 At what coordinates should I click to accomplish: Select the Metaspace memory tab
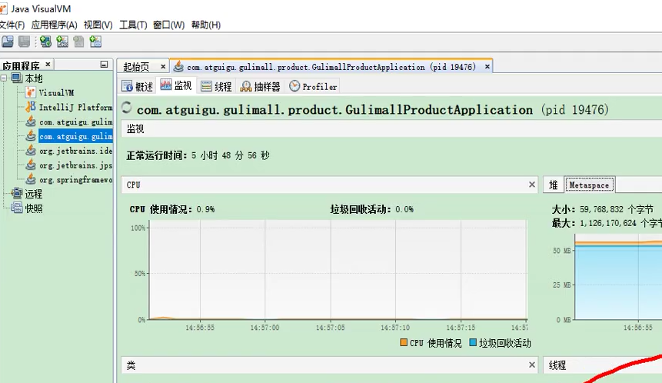pyautogui.click(x=590, y=185)
